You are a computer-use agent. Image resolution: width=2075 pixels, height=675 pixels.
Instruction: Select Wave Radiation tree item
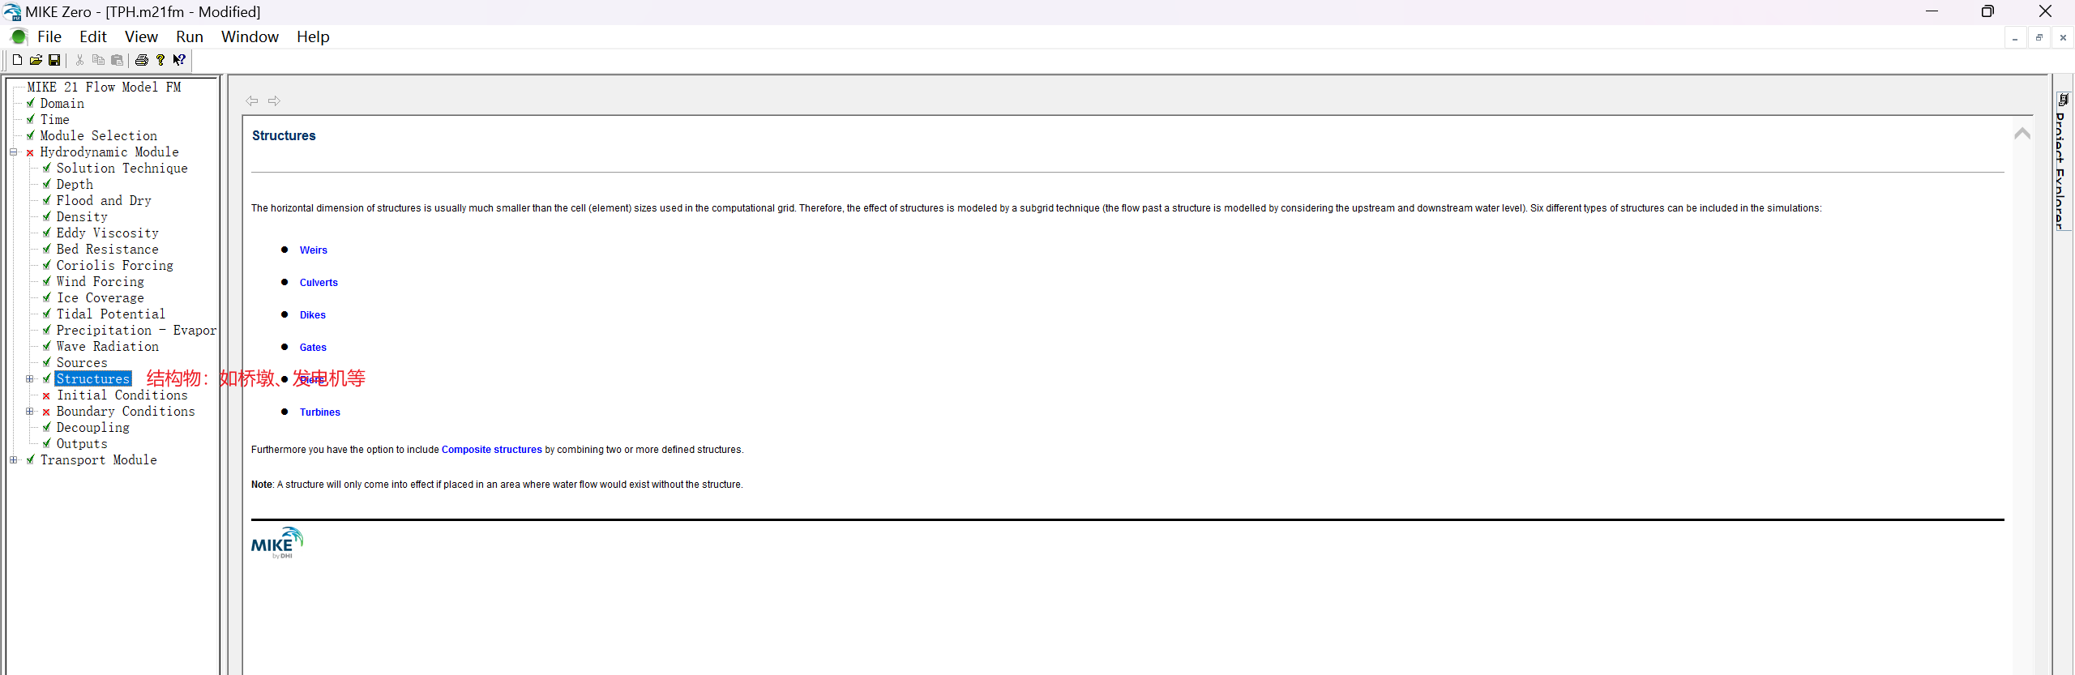pos(108,347)
